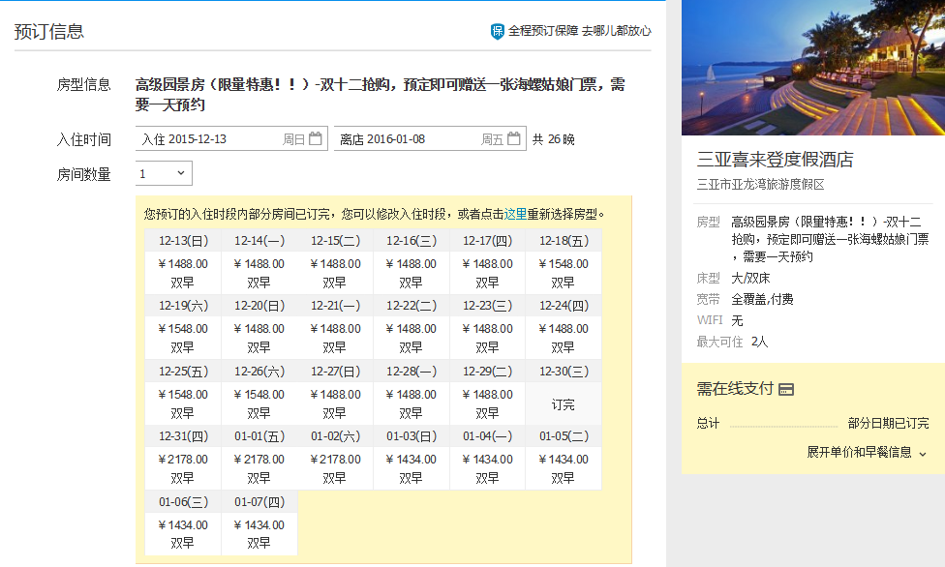This screenshot has height=567, width=945.
Task: Click the address 三亚市亚龙湾旅游度假区
Action: pyautogui.click(x=760, y=185)
